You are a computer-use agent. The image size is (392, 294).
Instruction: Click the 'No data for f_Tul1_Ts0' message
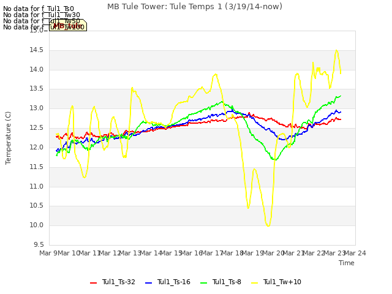[x=39, y=9]
